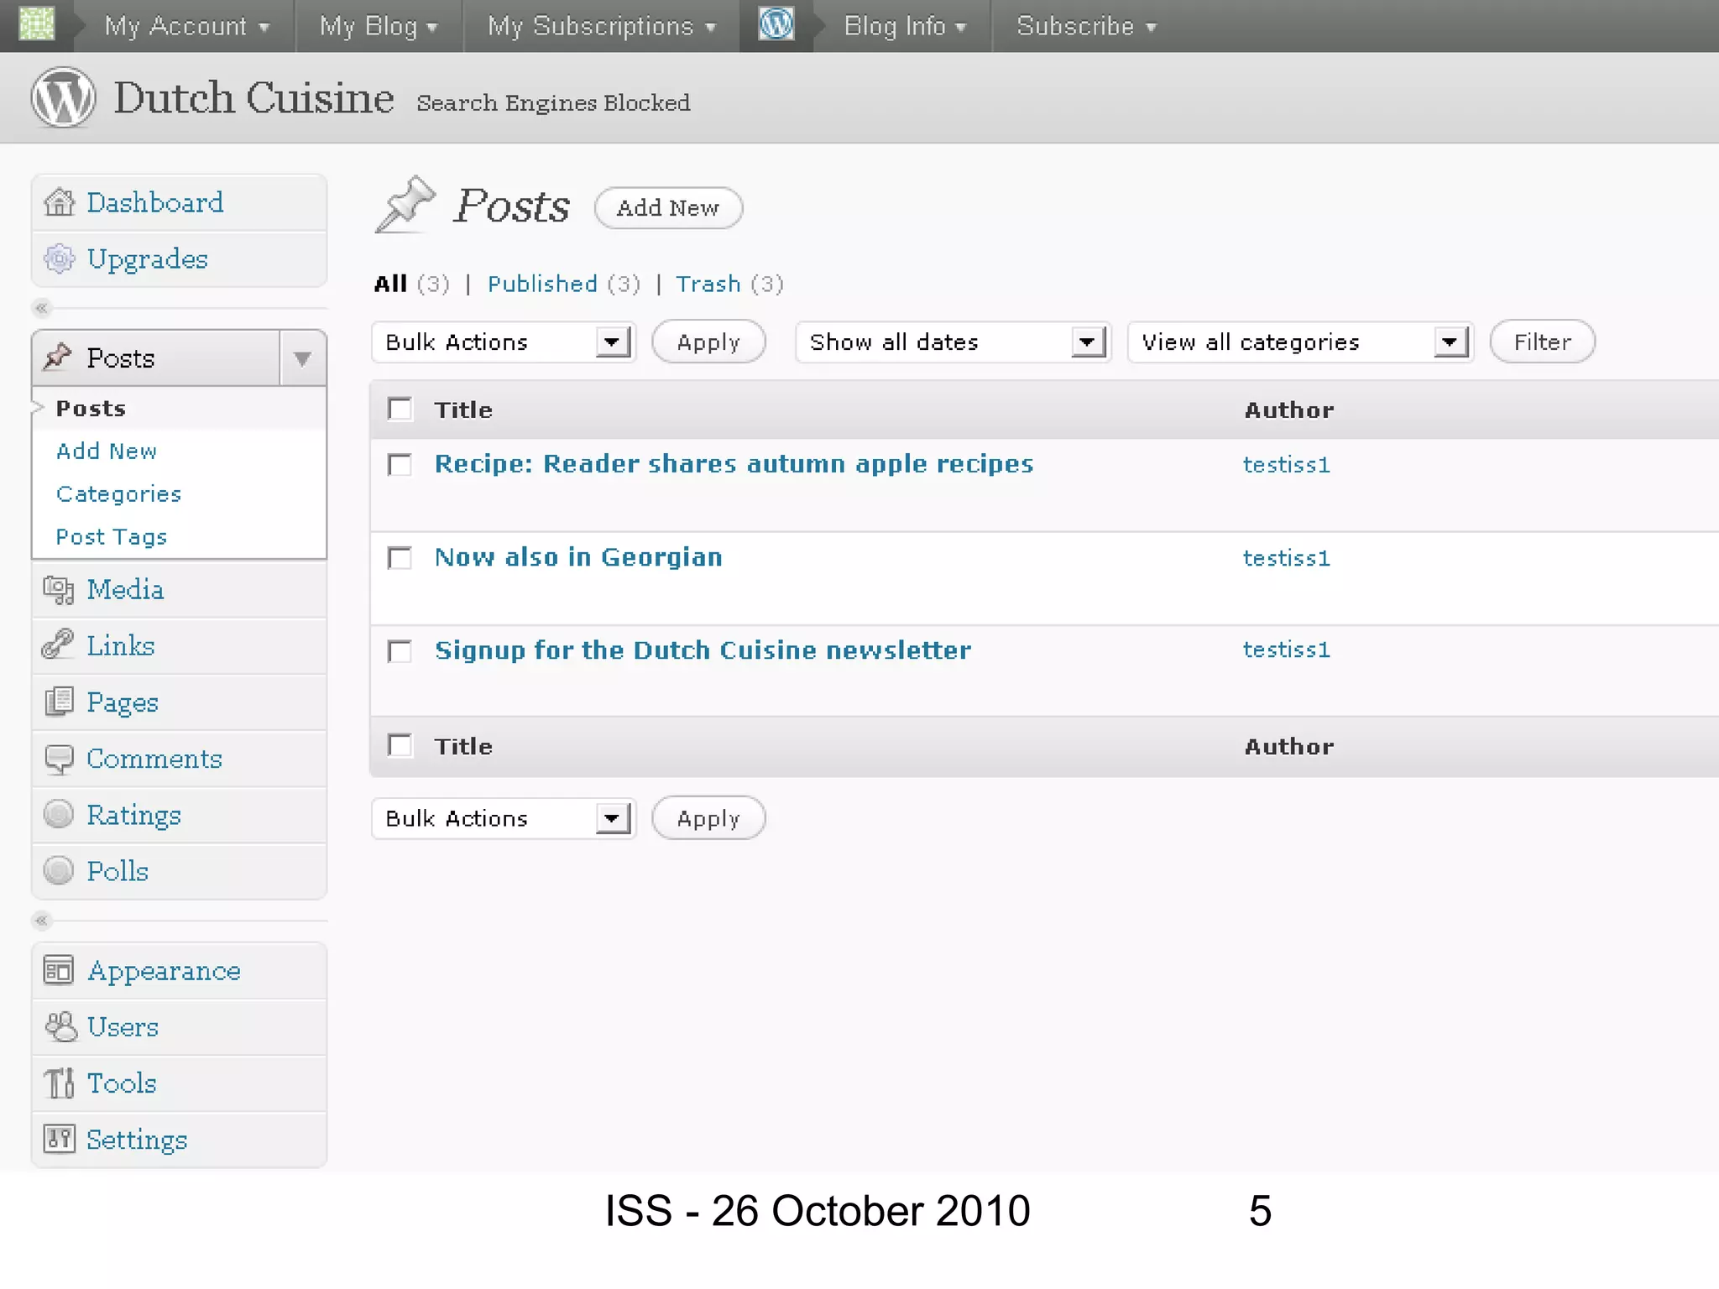
Task: Click the Appearance icon in sidebar
Action: point(59,971)
